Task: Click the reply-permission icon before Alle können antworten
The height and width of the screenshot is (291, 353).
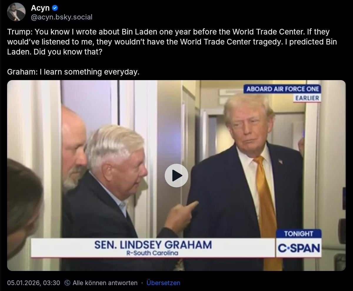Action: pyautogui.click(x=67, y=283)
